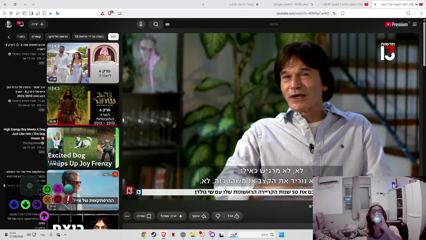Open the YouTube notifications bell
This screenshot has width=426, height=240.
(x=21, y=24)
